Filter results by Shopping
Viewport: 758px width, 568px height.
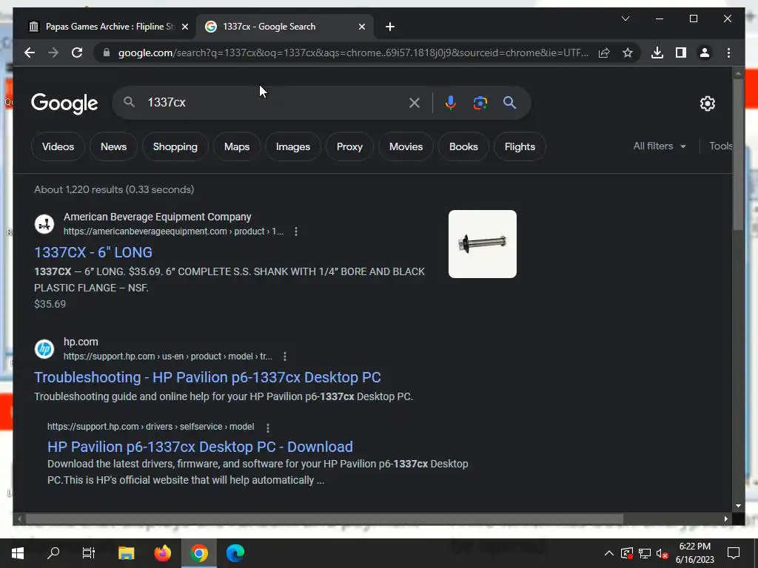pyautogui.click(x=175, y=146)
